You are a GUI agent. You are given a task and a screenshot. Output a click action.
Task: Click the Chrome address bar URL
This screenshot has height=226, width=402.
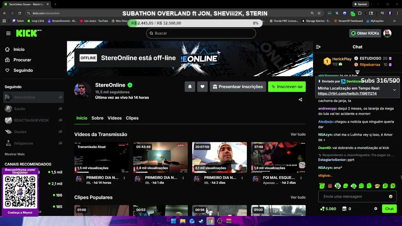46,13
